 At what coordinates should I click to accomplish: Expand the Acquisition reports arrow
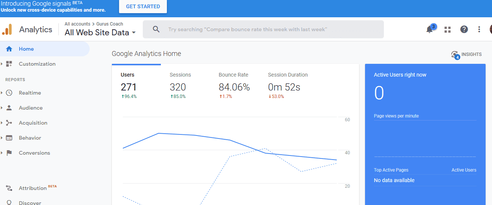point(2,123)
